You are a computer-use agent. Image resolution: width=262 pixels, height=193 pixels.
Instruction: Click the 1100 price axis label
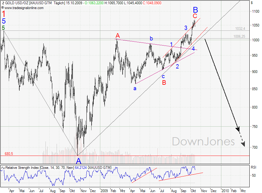[x=256, y=11]
